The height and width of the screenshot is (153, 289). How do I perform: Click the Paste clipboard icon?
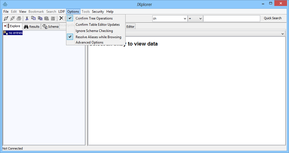[x=47, y=18]
